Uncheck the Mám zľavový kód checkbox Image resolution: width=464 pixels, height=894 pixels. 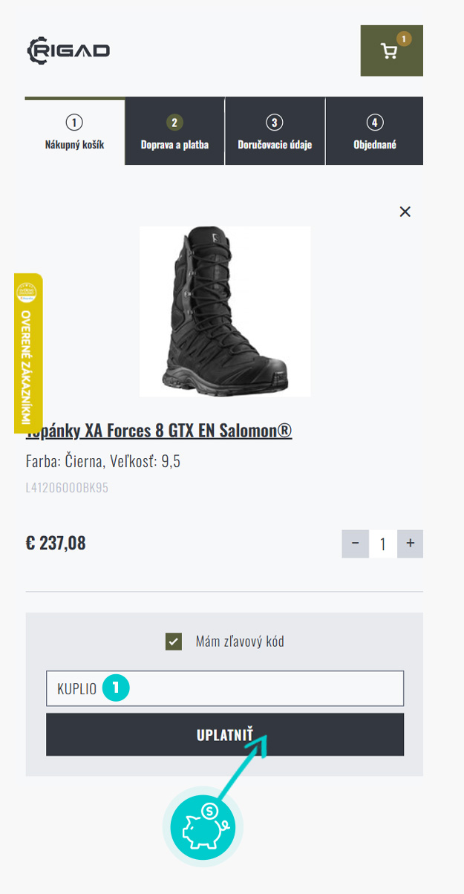tap(174, 642)
